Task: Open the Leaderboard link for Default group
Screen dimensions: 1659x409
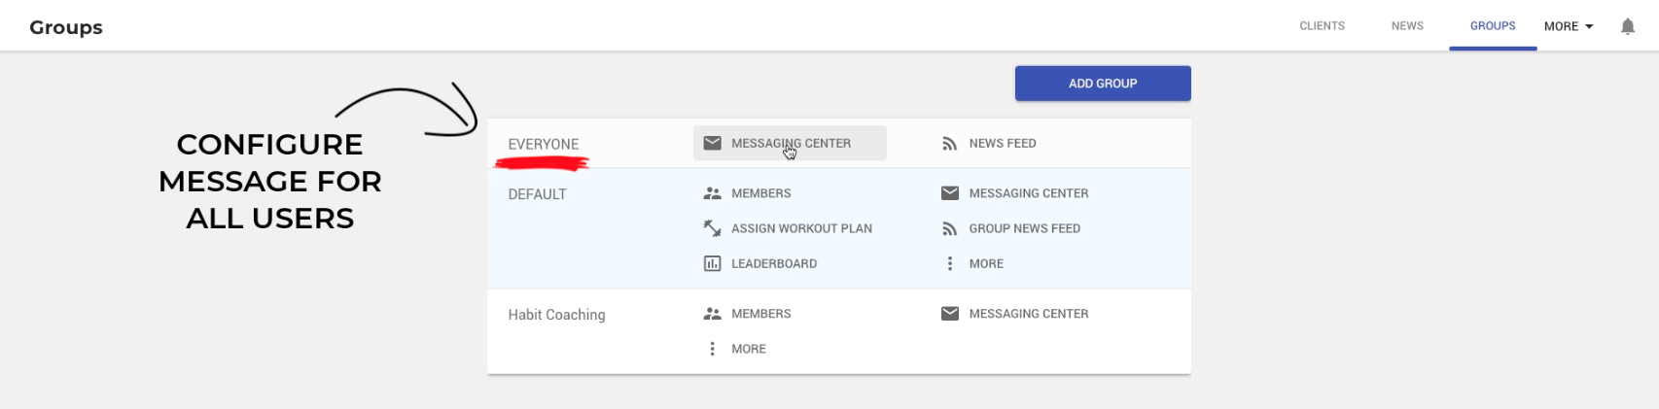Action: pos(773,263)
